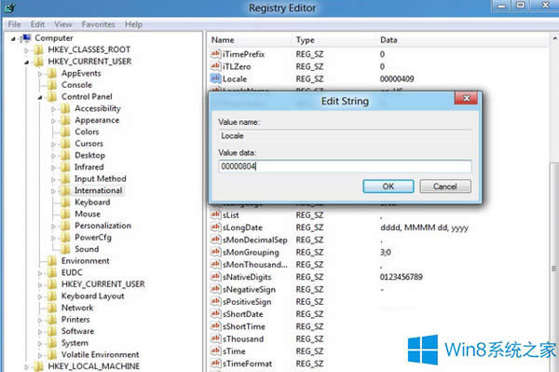Viewport: 559px width, 372px height.
Task: Close the Edit String dialog
Action: click(x=466, y=98)
